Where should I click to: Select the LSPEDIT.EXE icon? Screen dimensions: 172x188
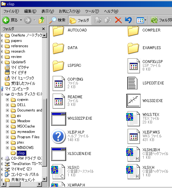132,83
